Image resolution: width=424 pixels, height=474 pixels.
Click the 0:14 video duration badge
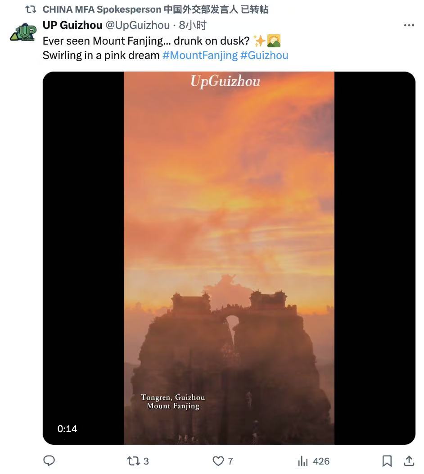pyautogui.click(x=67, y=429)
